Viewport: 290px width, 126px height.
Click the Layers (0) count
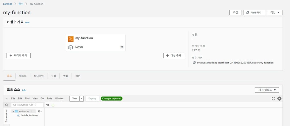pyautogui.click(x=122, y=47)
